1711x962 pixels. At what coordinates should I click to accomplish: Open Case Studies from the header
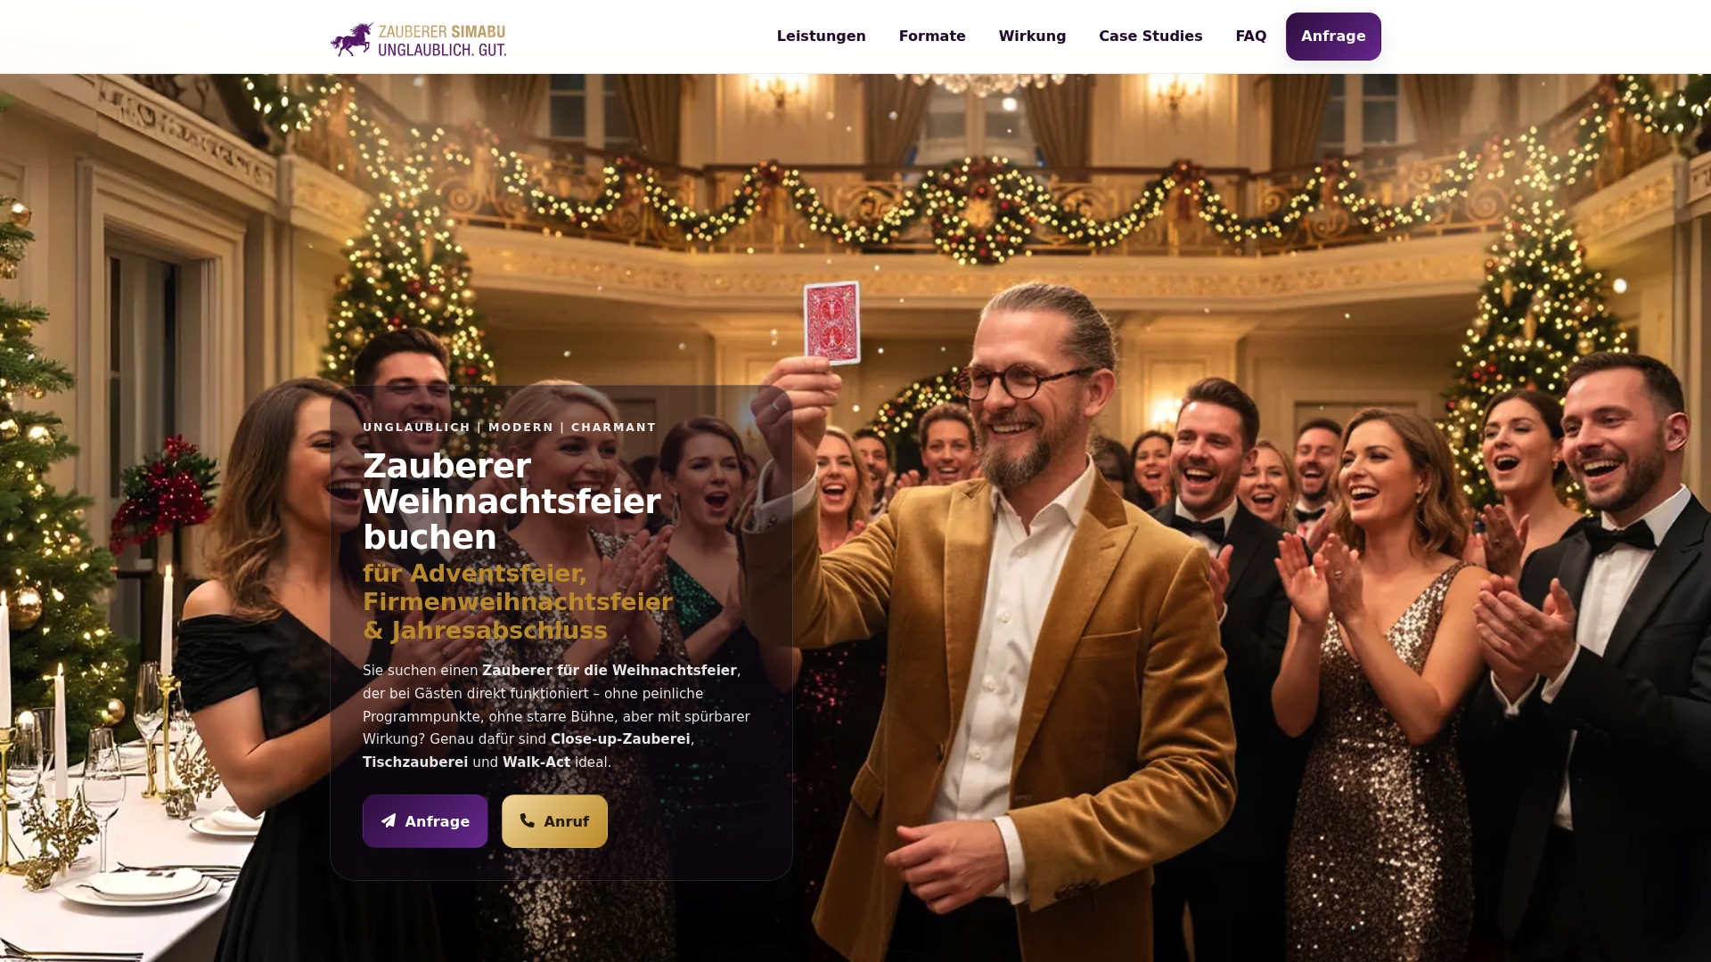point(1150,37)
